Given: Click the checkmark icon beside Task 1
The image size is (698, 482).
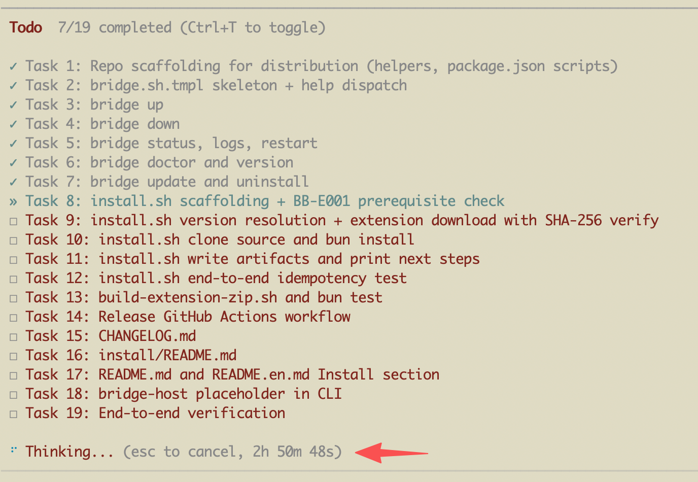Looking at the screenshot, I should point(14,66).
